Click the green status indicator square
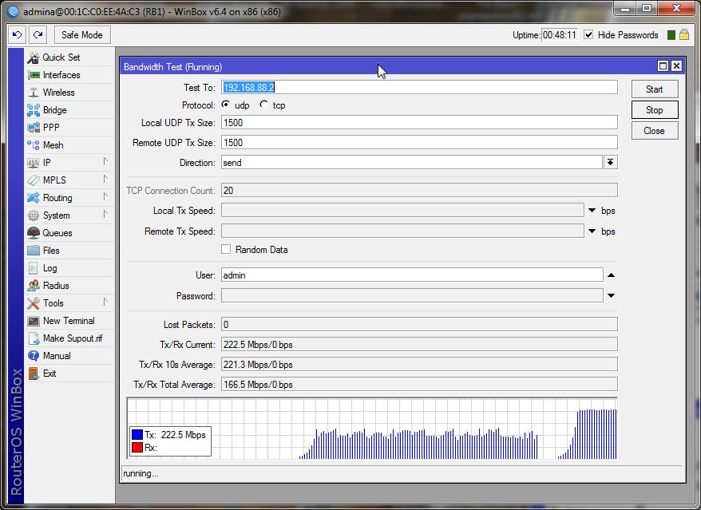The width and height of the screenshot is (701, 510). [671, 35]
